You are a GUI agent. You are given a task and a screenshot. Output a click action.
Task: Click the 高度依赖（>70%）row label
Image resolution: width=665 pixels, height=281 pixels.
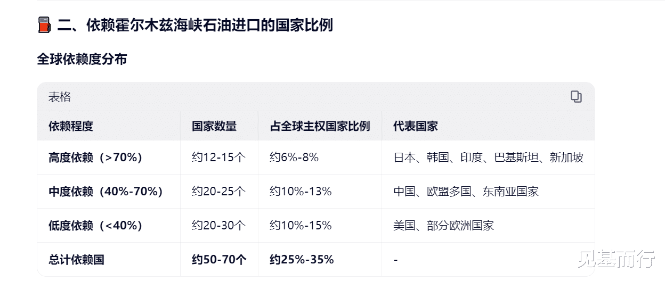pyautogui.click(x=95, y=158)
